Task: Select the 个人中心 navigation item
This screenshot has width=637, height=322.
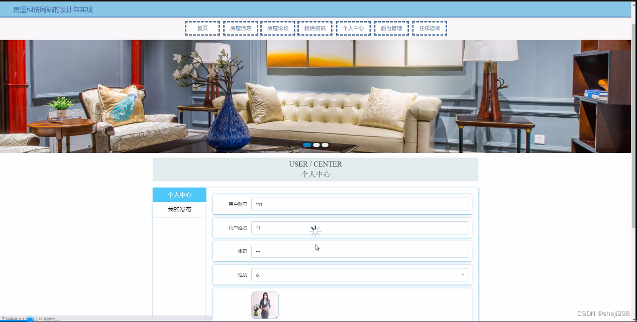Action: [x=353, y=28]
